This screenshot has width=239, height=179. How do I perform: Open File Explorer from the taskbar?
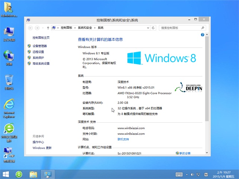pos(33,174)
